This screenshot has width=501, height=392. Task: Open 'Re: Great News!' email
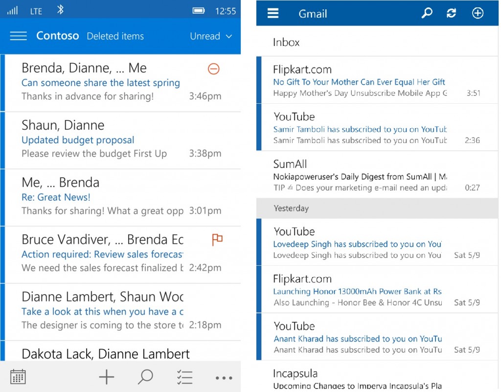point(121,197)
